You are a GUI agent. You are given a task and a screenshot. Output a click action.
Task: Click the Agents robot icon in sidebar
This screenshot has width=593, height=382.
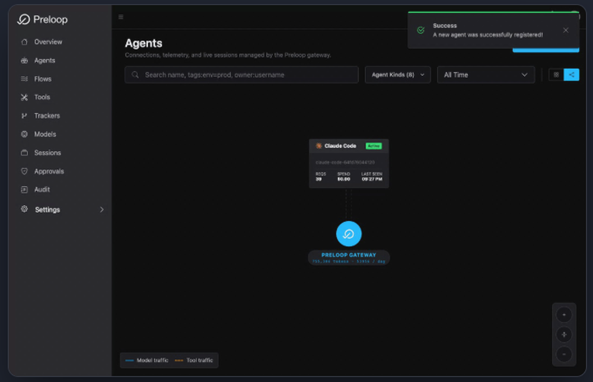[24, 61]
